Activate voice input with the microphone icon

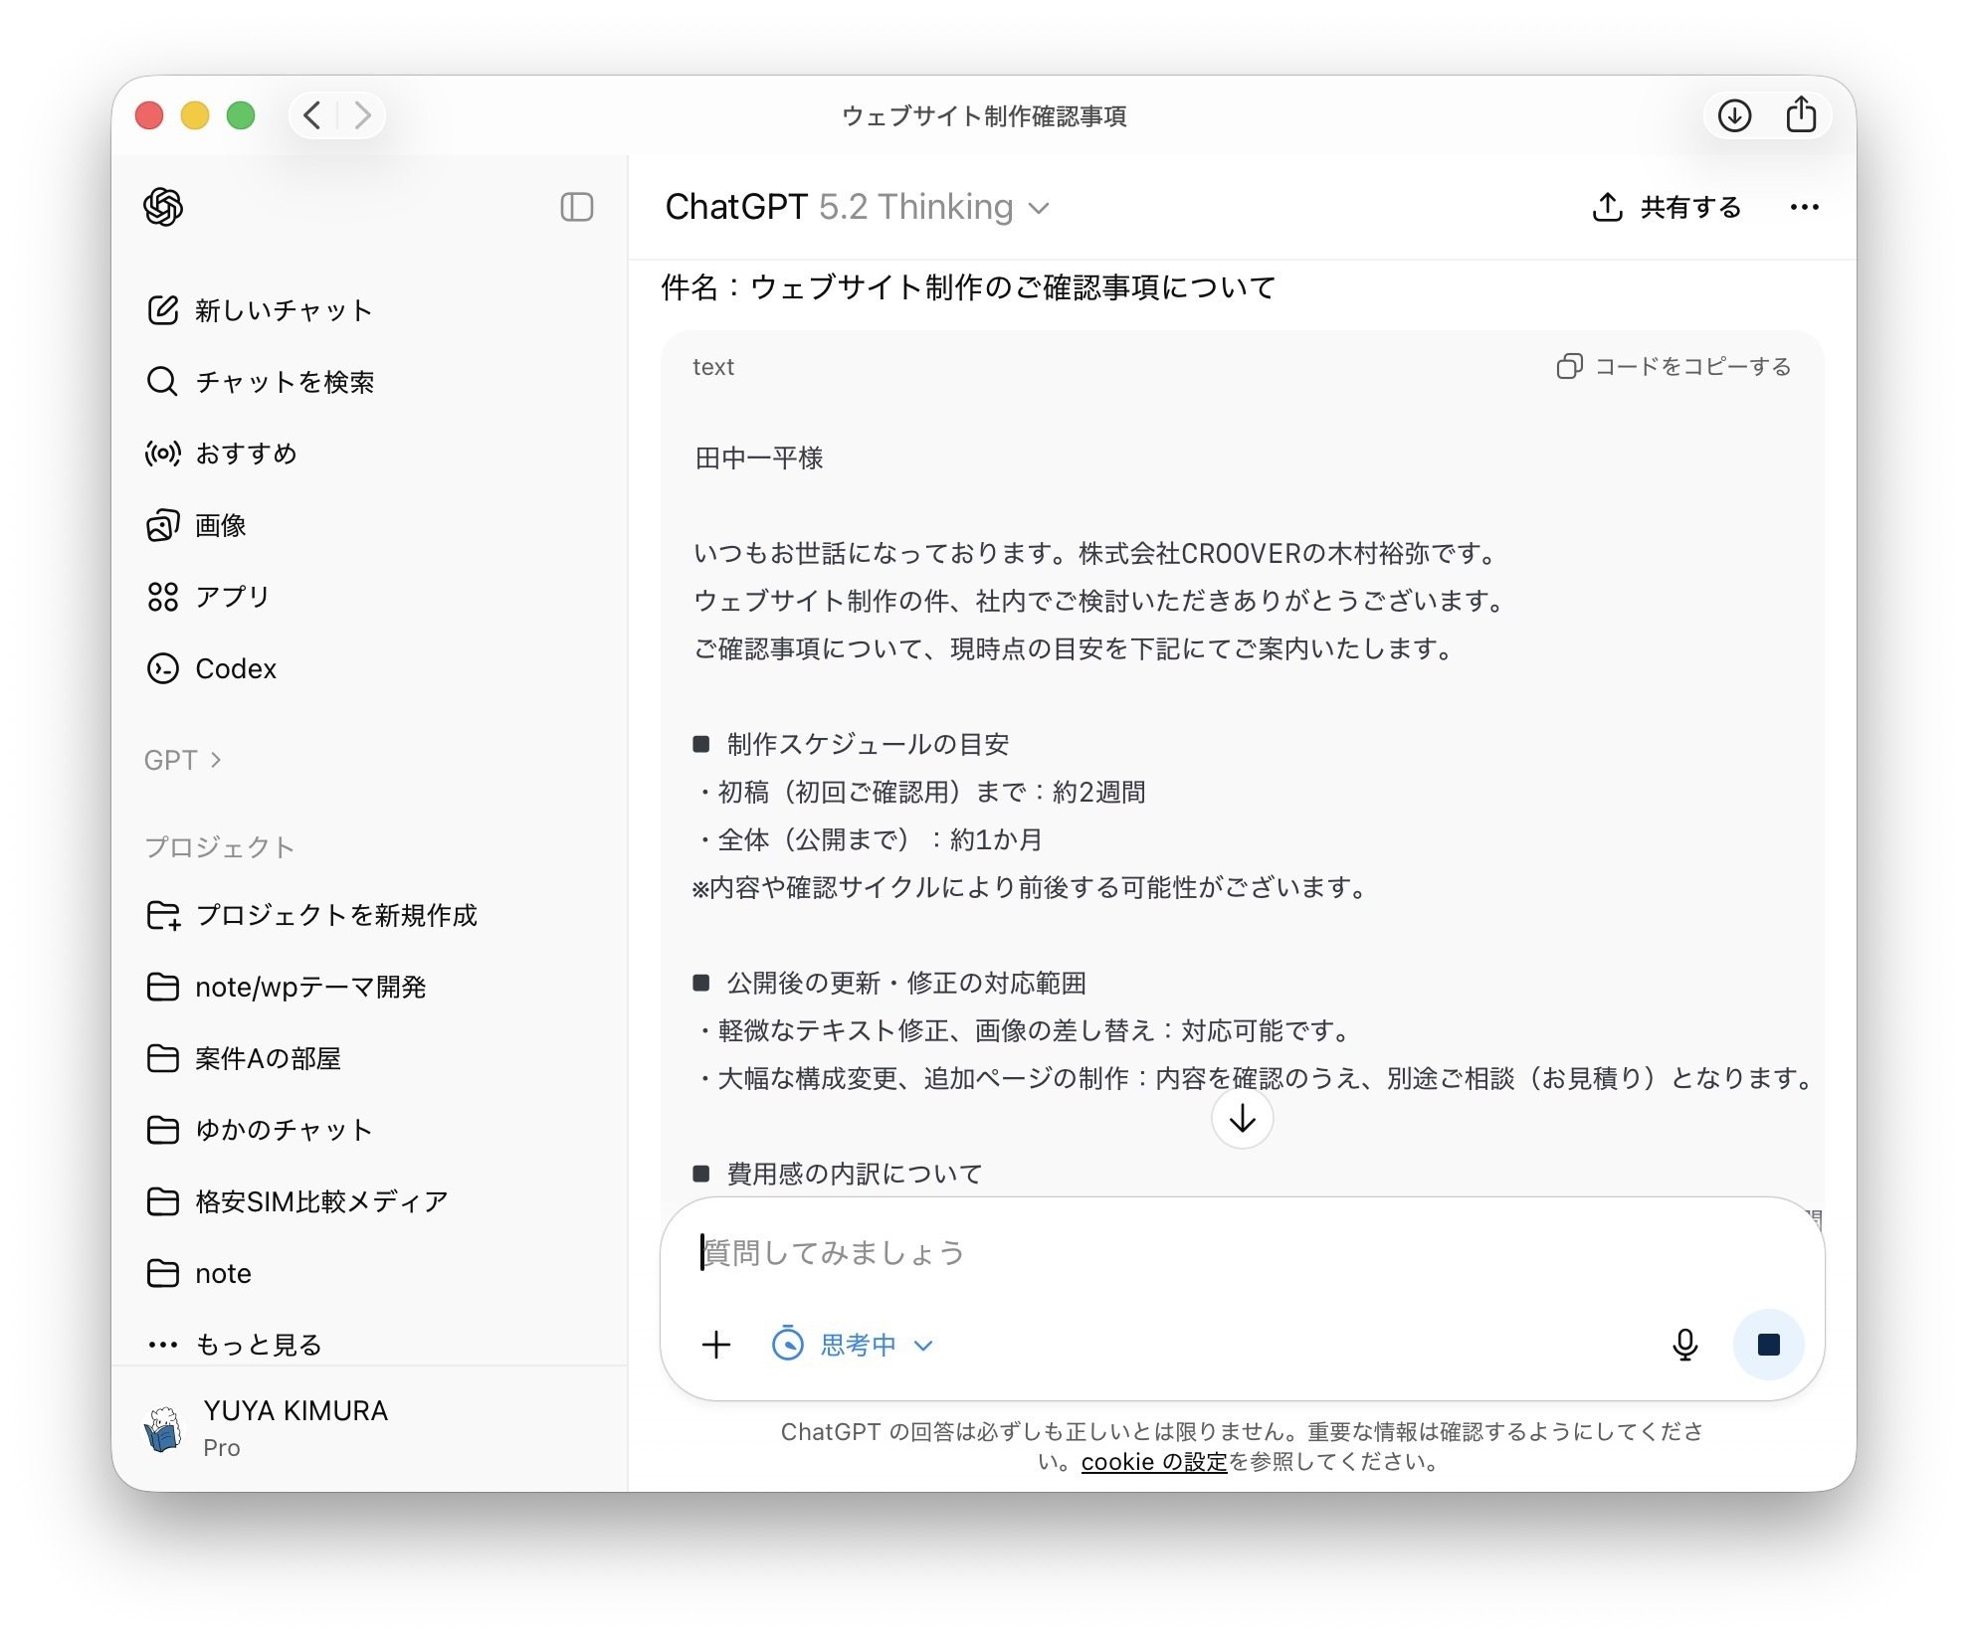tap(1684, 1344)
